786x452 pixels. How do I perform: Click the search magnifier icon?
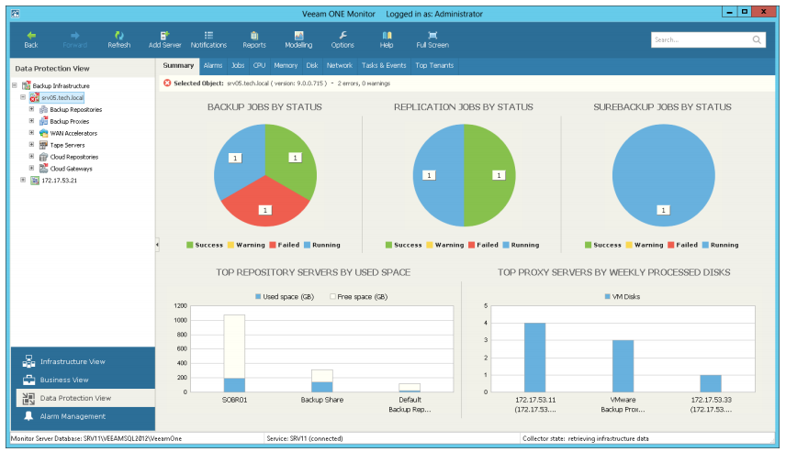coord(757,39)
